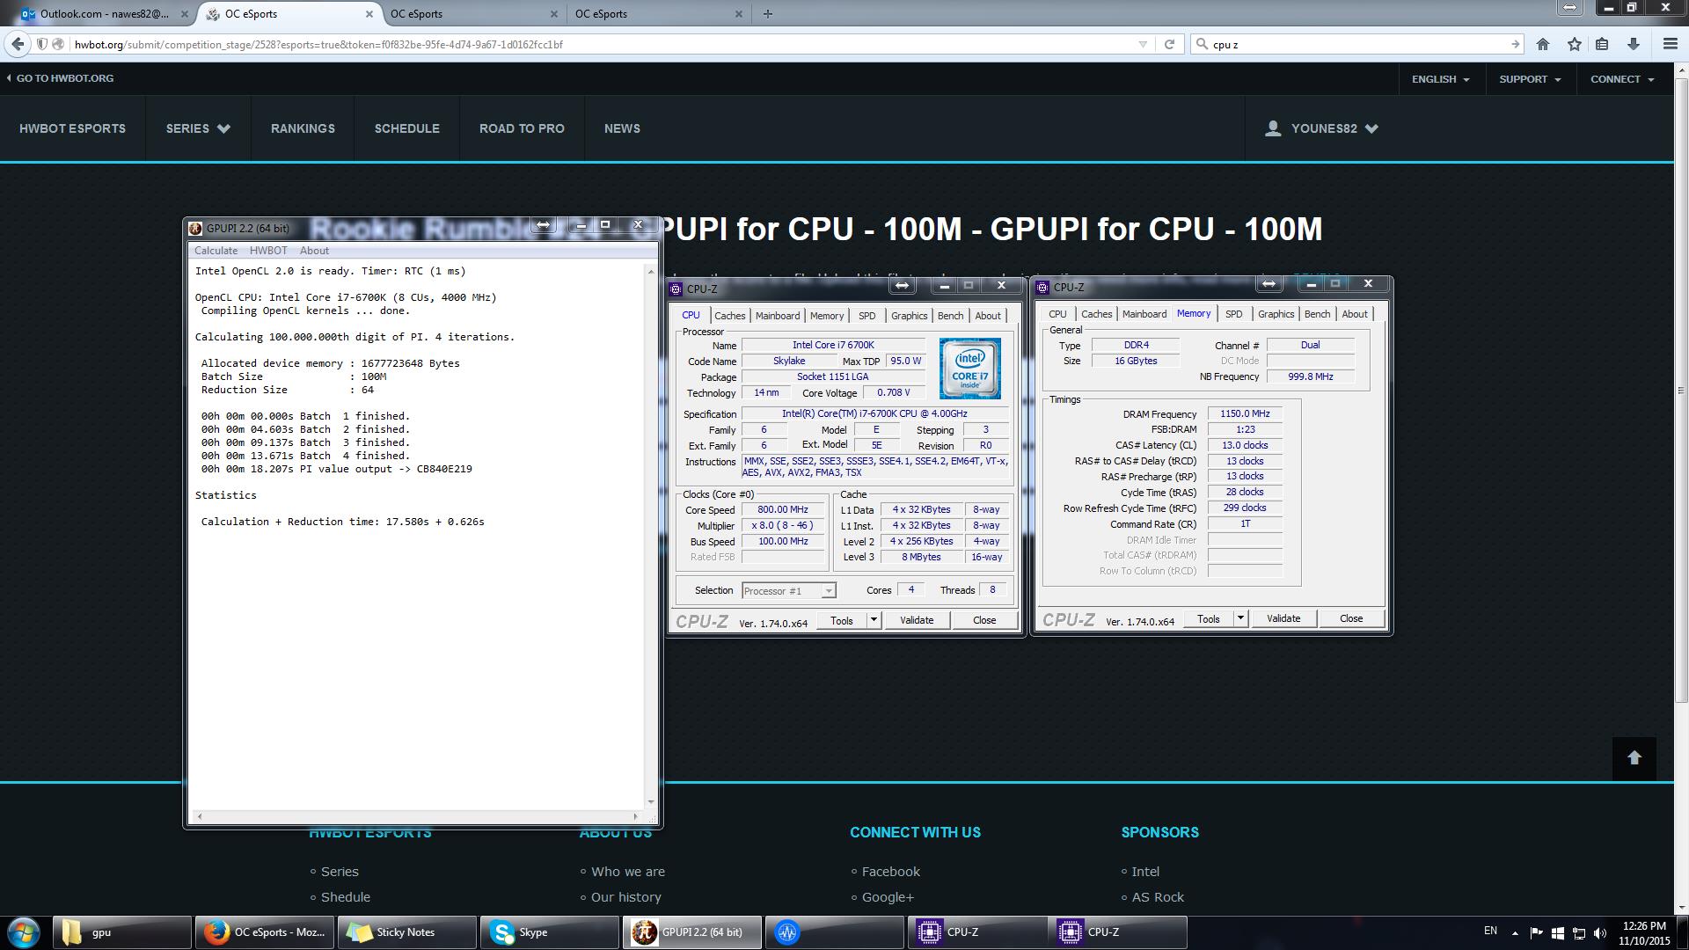
Task: Open URL bar history dropdown arrow
Action: [x=1143, y=44]
